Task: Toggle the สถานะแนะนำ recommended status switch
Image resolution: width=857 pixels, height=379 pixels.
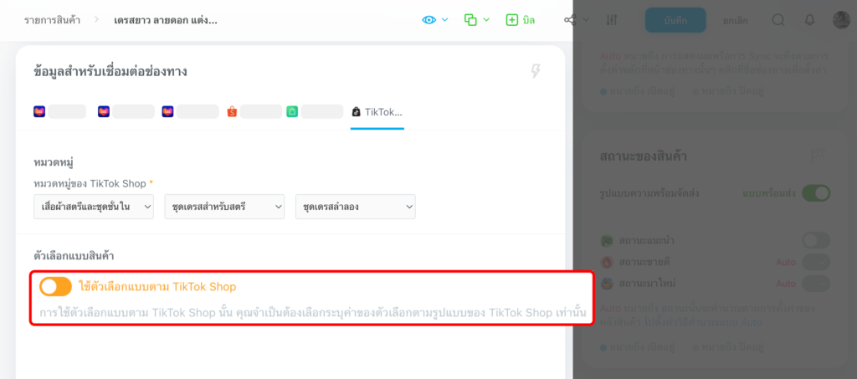Action: coord(815,241)
